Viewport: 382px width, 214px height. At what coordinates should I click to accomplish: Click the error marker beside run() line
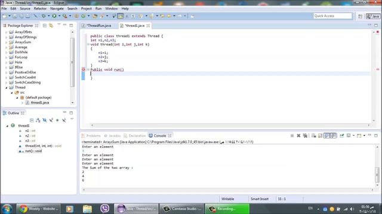pos(84,70)
